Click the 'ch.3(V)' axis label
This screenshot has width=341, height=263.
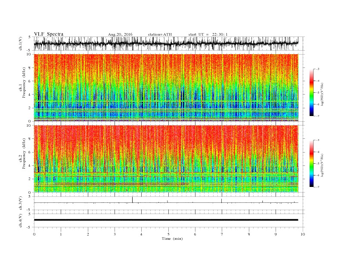(x=21, y=203)
